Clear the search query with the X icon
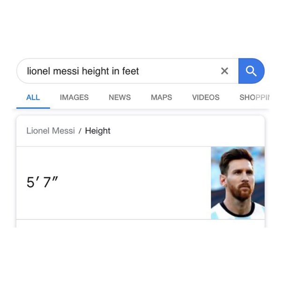This screenshot has width=281, height=281. click(x=224, y=71)
